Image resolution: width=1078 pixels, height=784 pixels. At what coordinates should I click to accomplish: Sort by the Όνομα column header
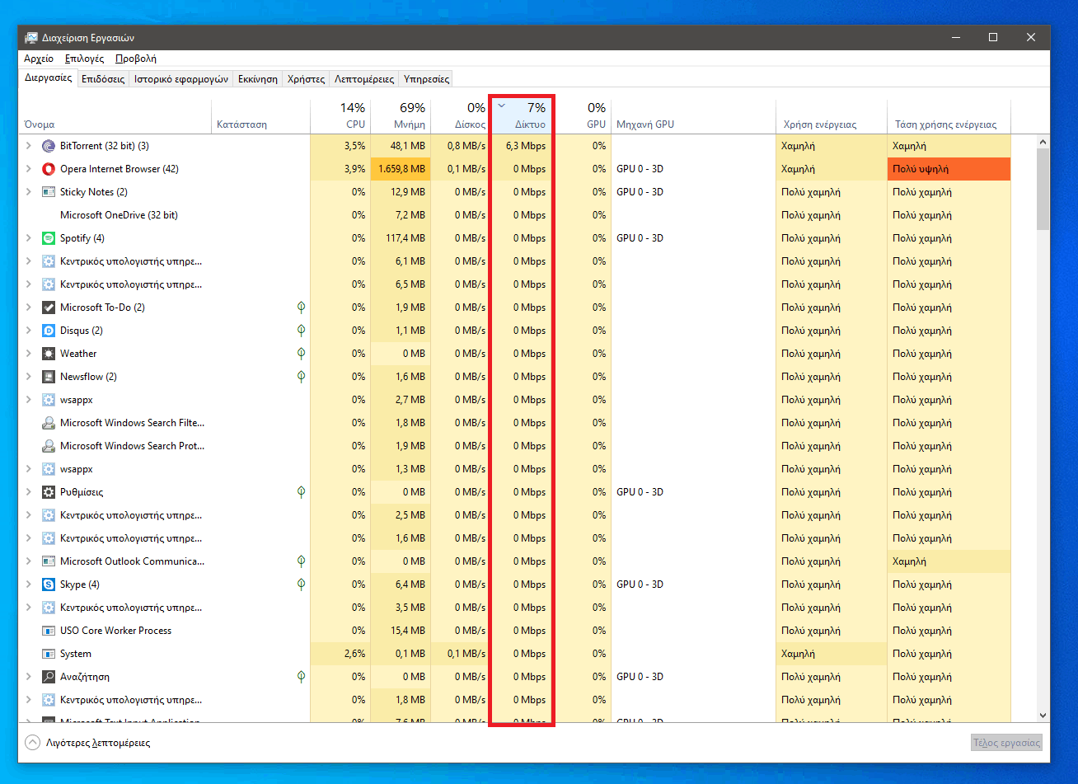(x=115, y=116)
